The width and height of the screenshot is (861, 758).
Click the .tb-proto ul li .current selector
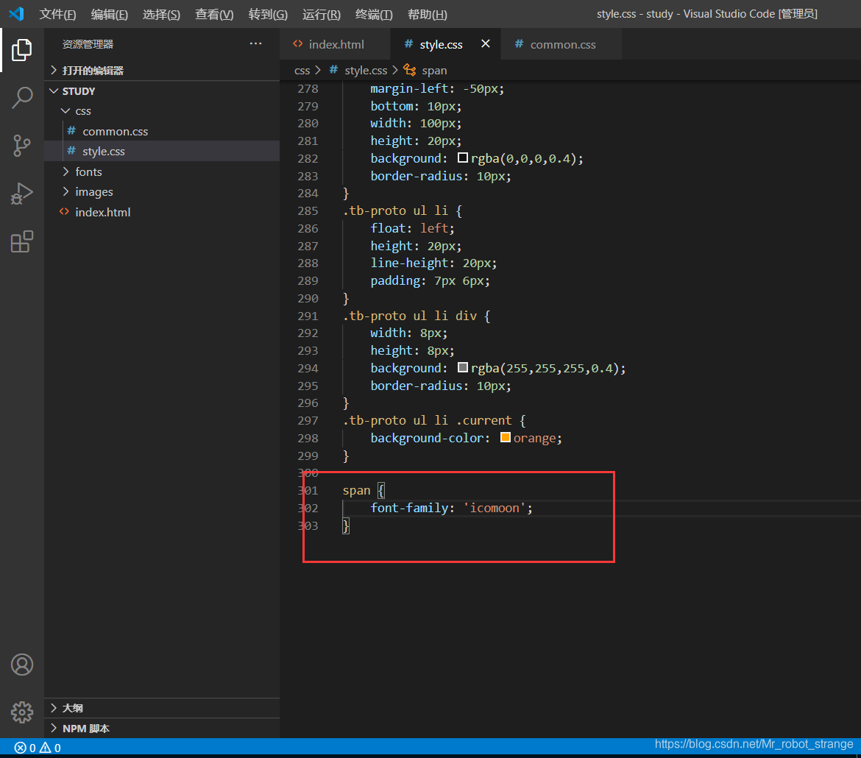pos(428,420)
